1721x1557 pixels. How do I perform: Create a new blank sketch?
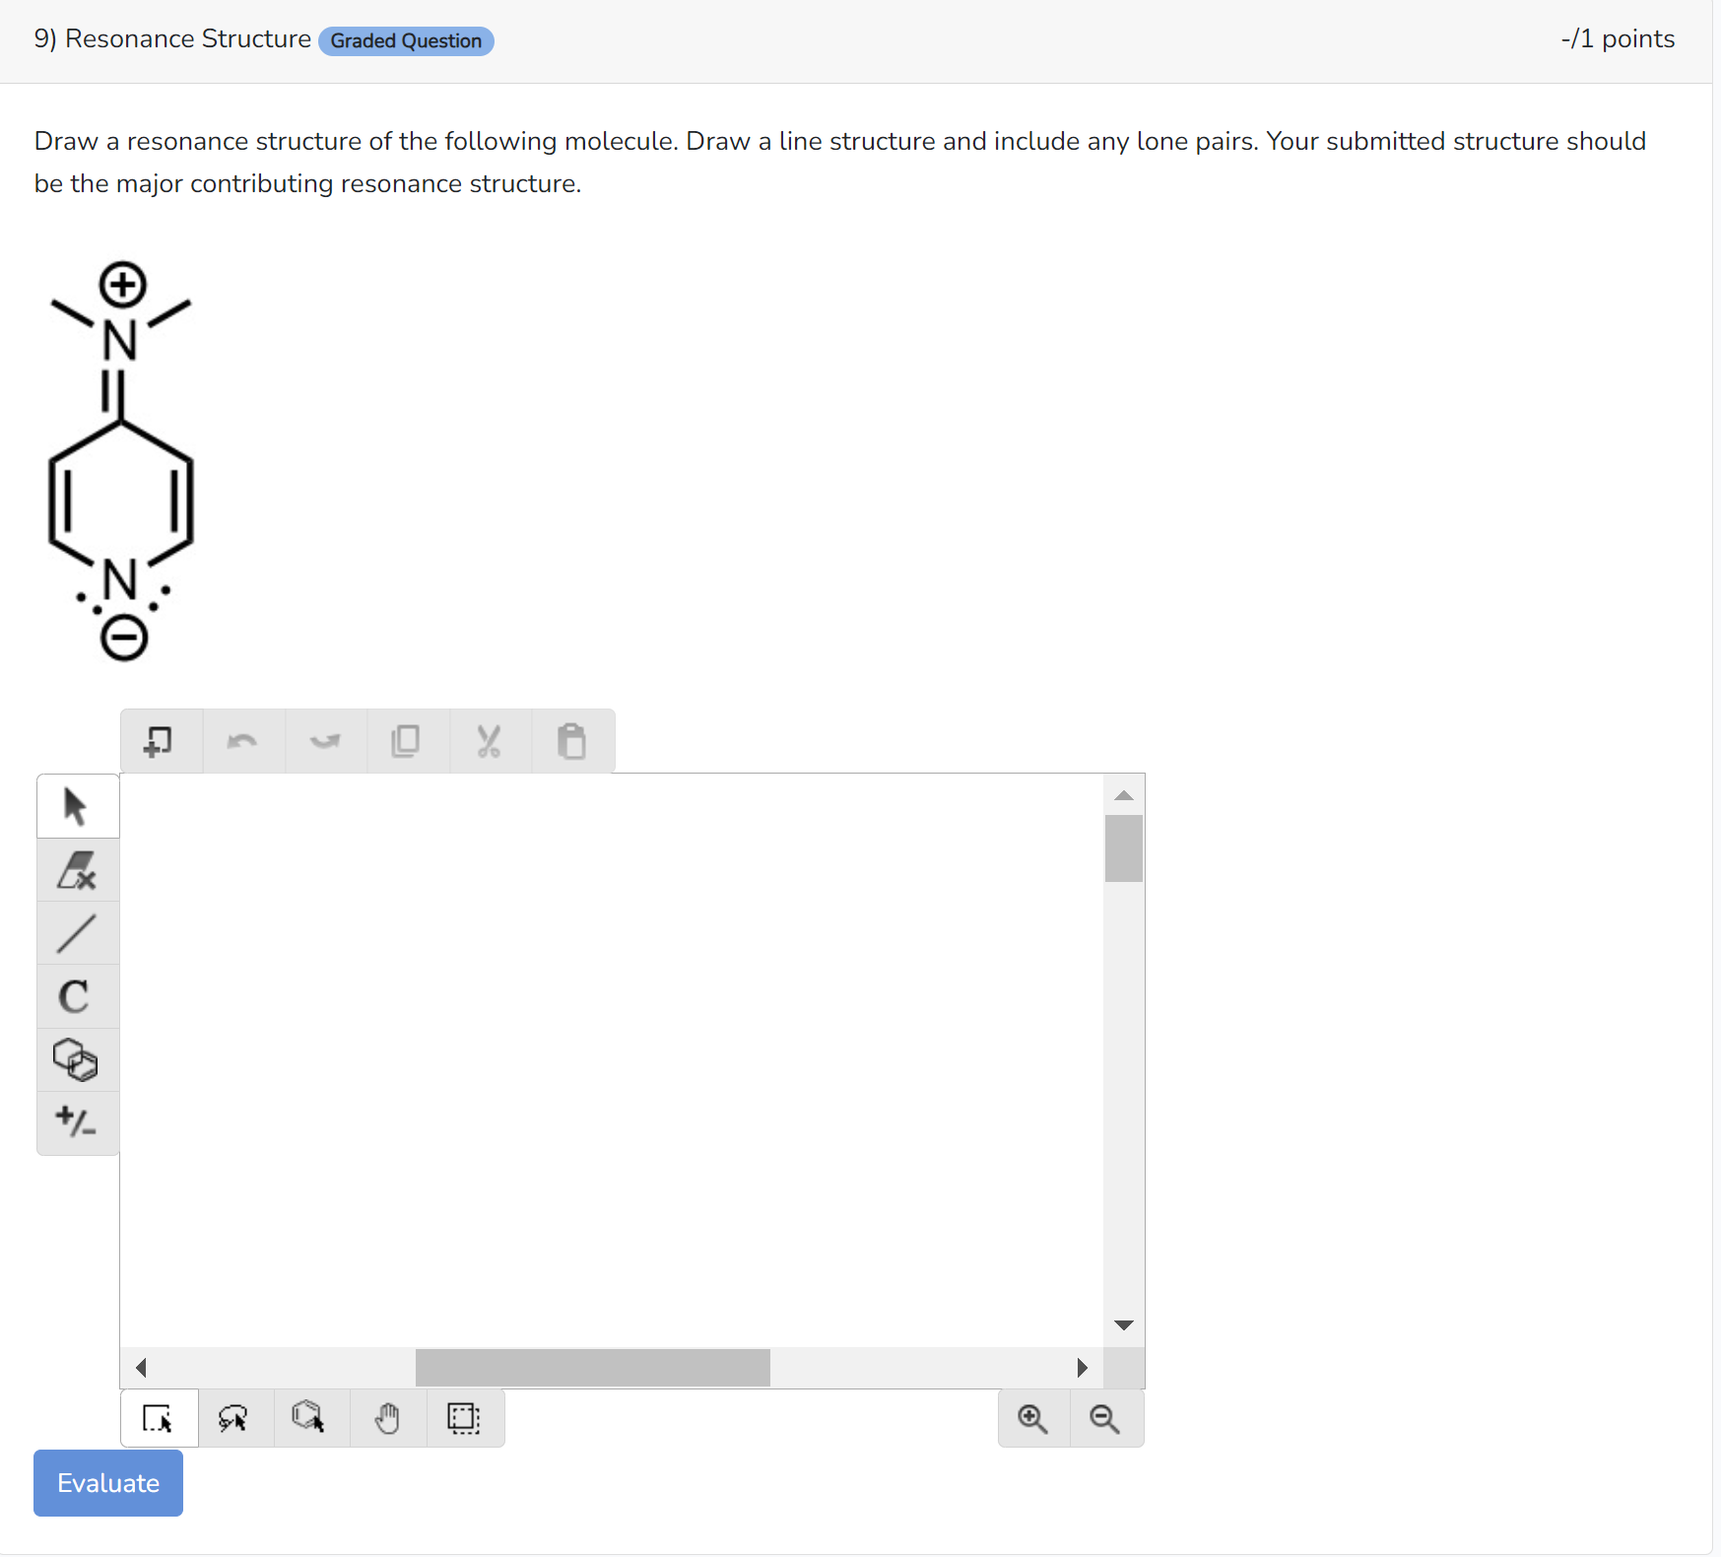click(x=159, y=740)
